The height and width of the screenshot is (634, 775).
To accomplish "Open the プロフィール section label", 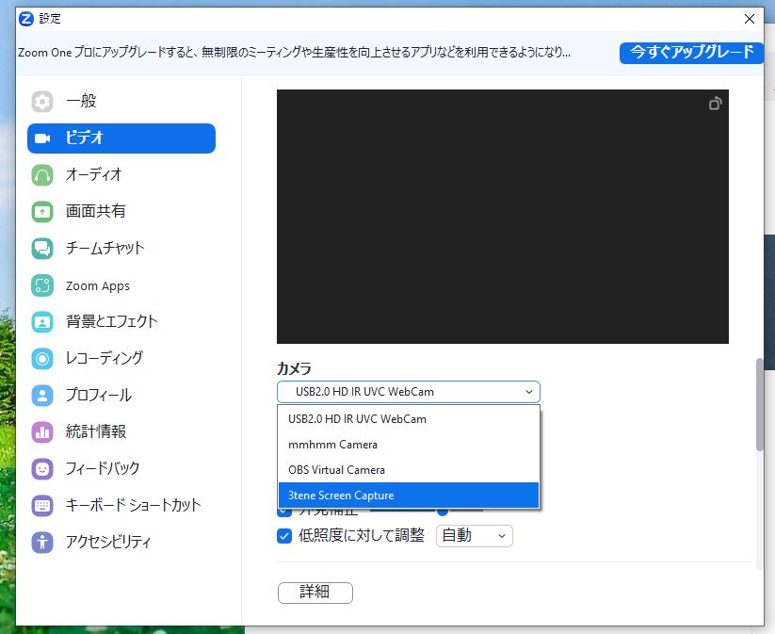I will tap(99, 395).
